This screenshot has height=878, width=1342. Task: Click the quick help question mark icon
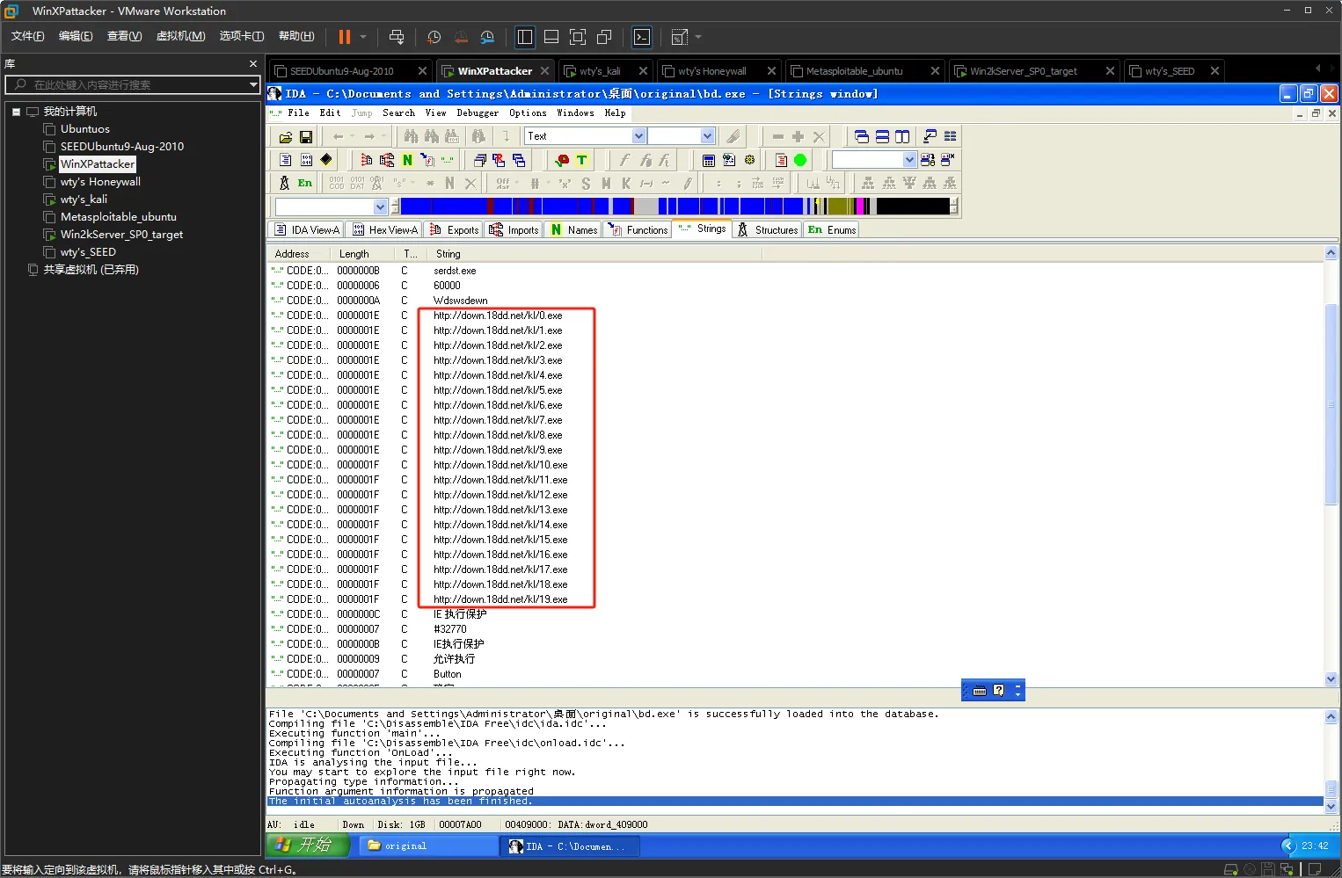click(998, 691)
